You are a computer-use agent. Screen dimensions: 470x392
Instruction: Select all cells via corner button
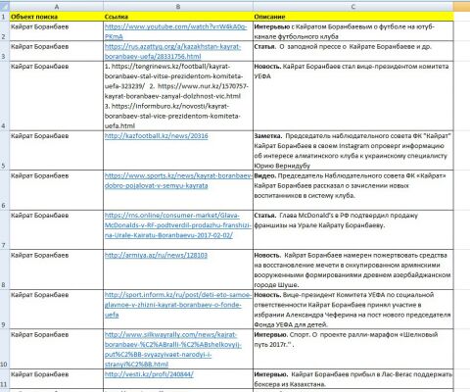pos(5,7)
